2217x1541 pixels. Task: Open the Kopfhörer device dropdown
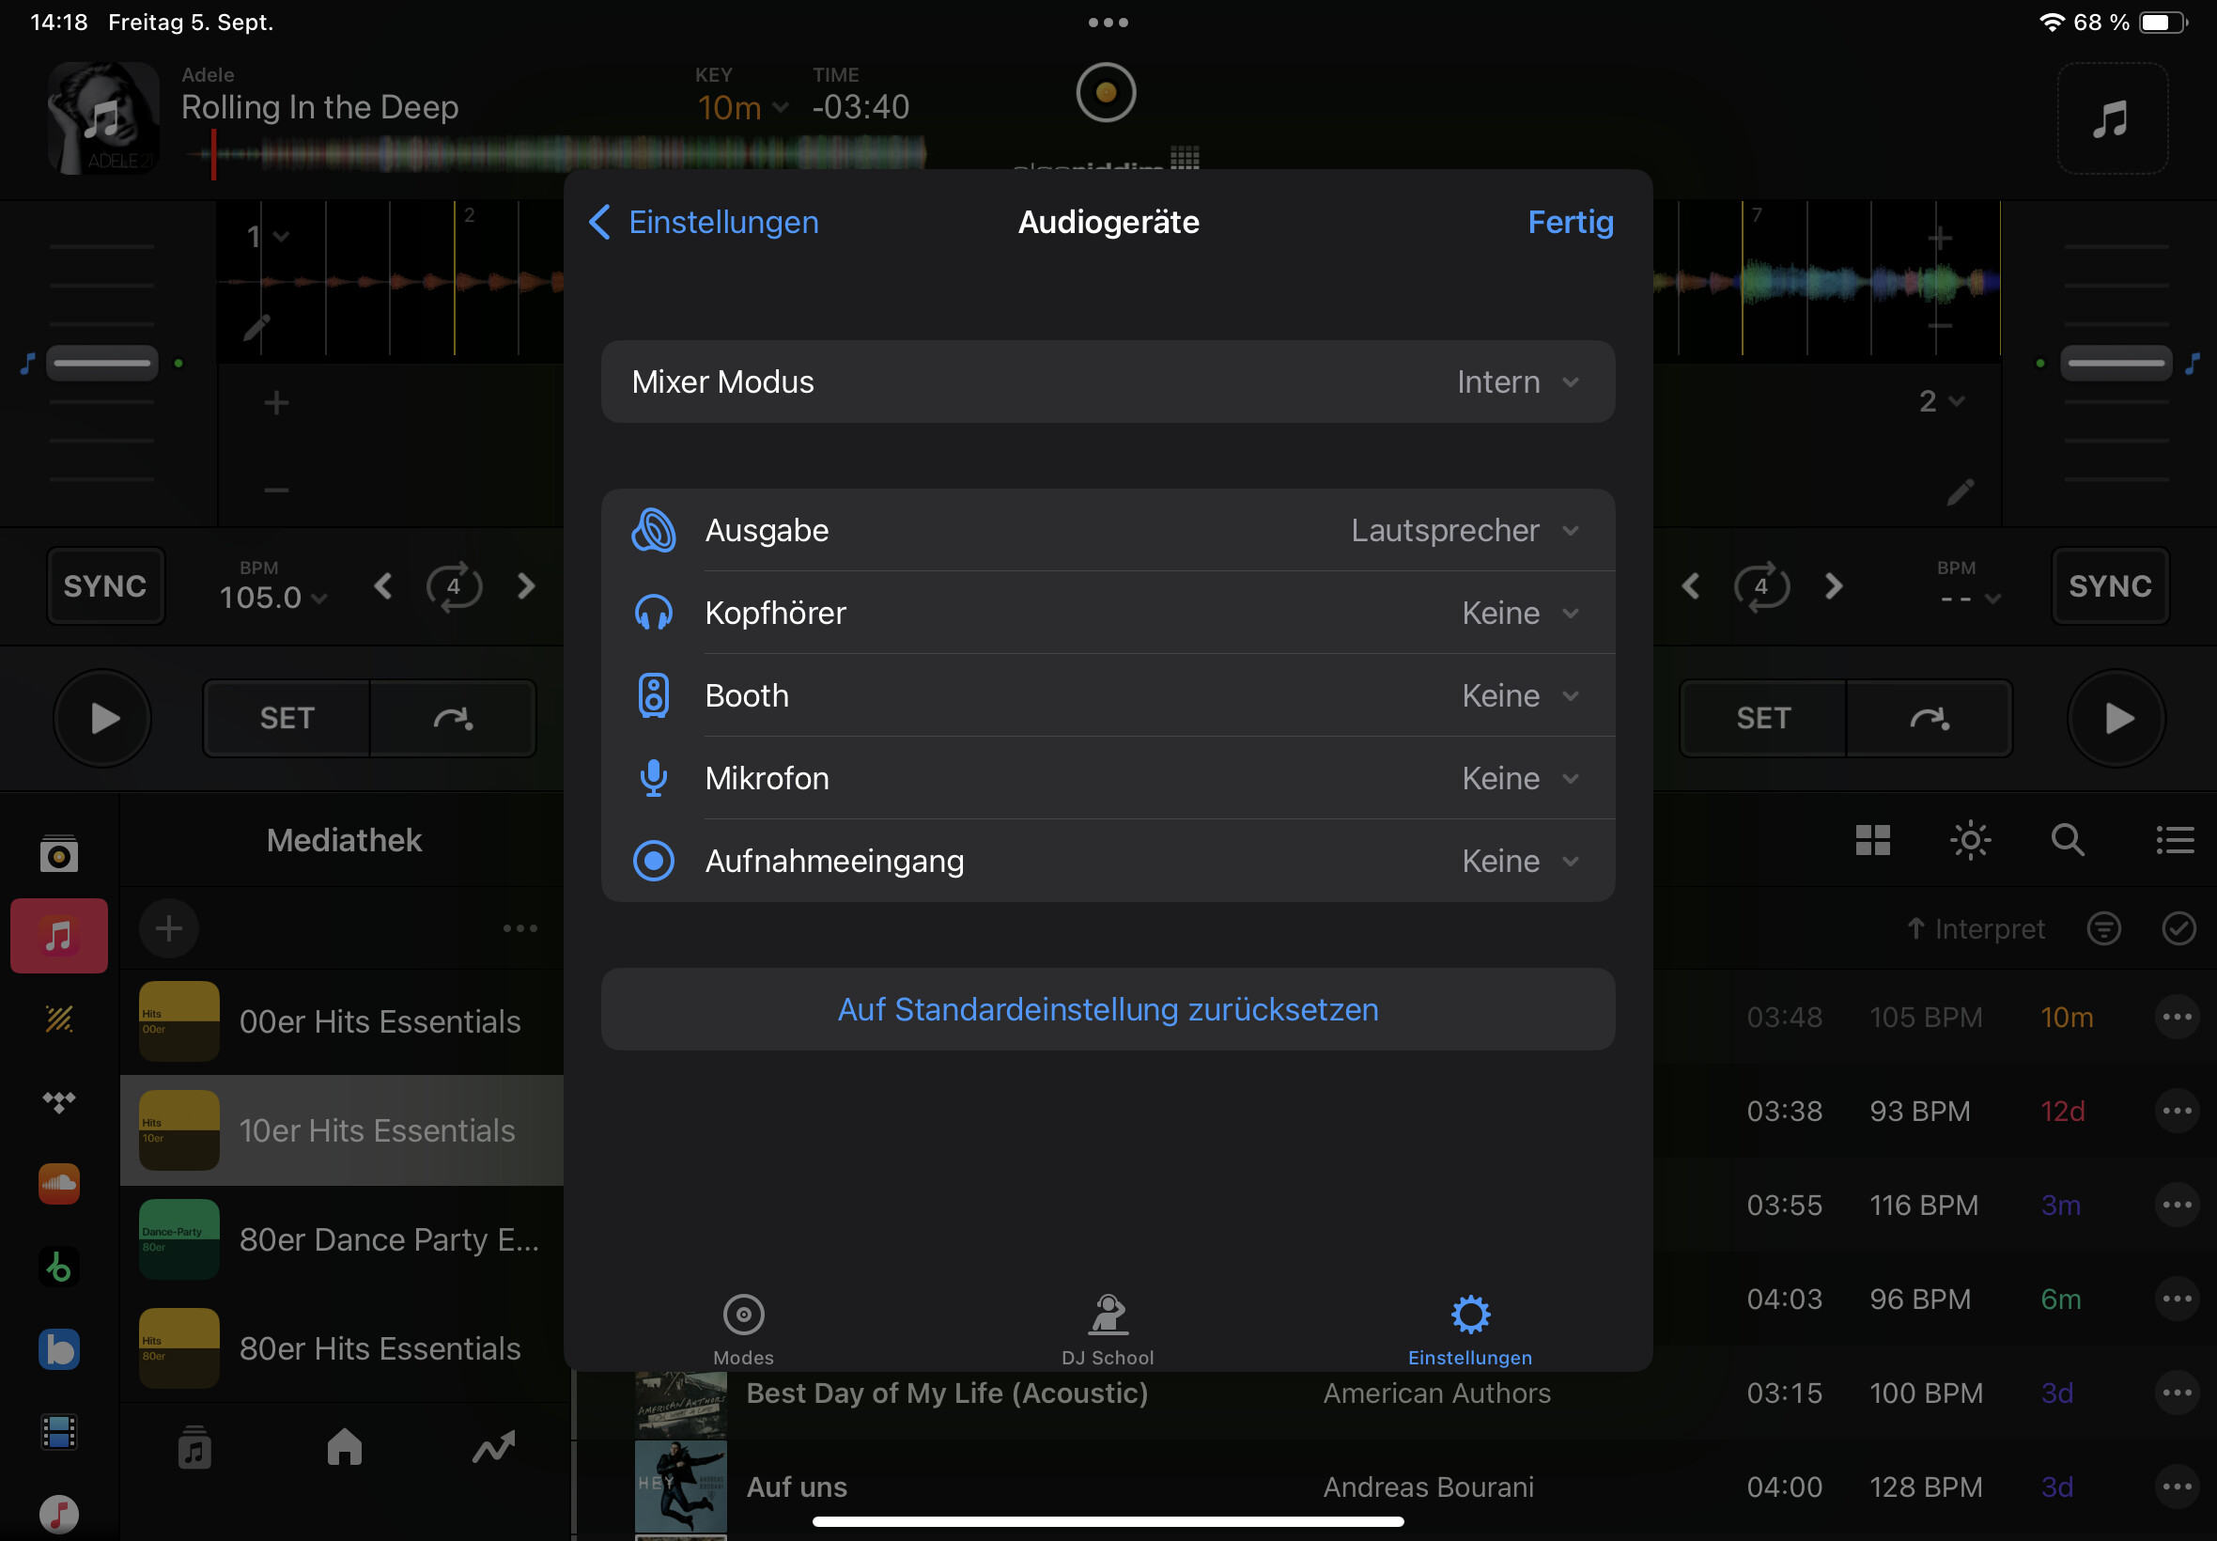pos(1107,614)
